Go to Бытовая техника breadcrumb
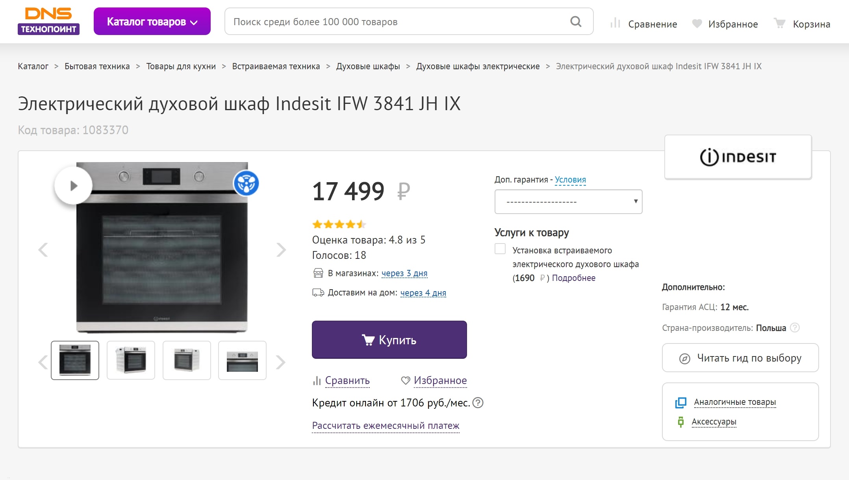 pyautogui.click(x=97, y=66)
